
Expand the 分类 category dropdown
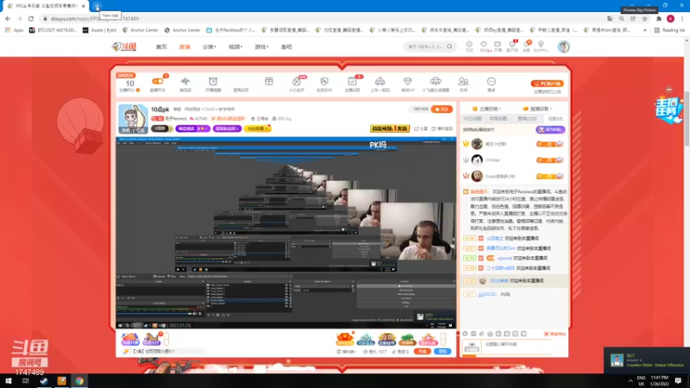pyautogui.click(x=209, y=47)
